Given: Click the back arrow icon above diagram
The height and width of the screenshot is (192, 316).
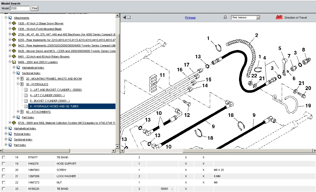Looking at the screenshot, I should point(124,17).
